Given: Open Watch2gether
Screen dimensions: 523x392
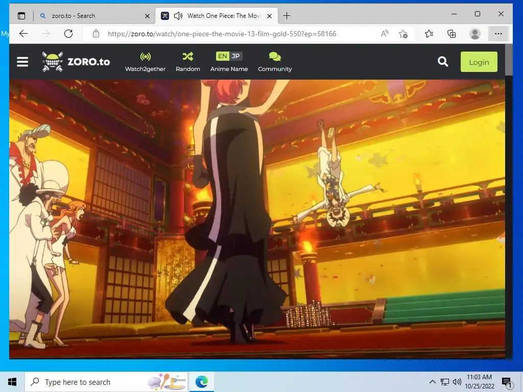Looking at the screenshot, I should pyautogui.click(x=145, y=62).
